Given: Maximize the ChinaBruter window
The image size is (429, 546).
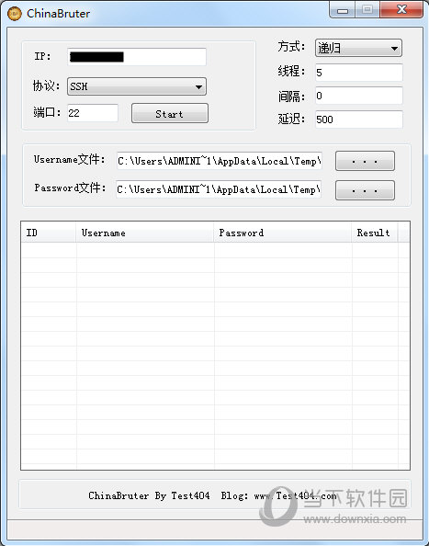Looking at the screenshot, I should point(367,10).
